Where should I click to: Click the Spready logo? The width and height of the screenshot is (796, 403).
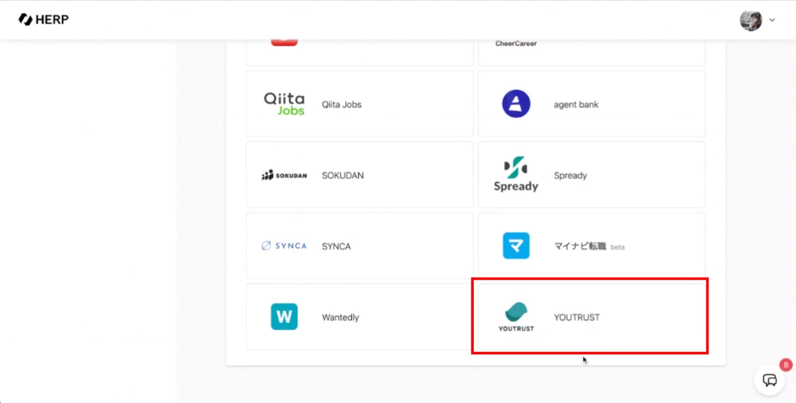[x=516, y=175]
